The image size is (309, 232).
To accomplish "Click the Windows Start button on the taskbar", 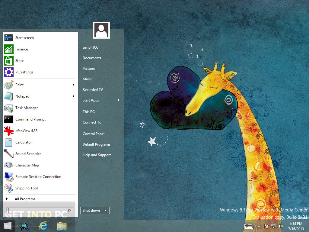I will (8, 226).
